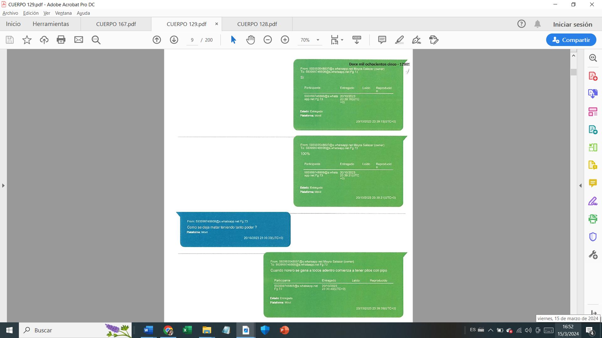Viewport: 602px width, 338px height.
Task: Go to next page arrow
Action: 174,40
